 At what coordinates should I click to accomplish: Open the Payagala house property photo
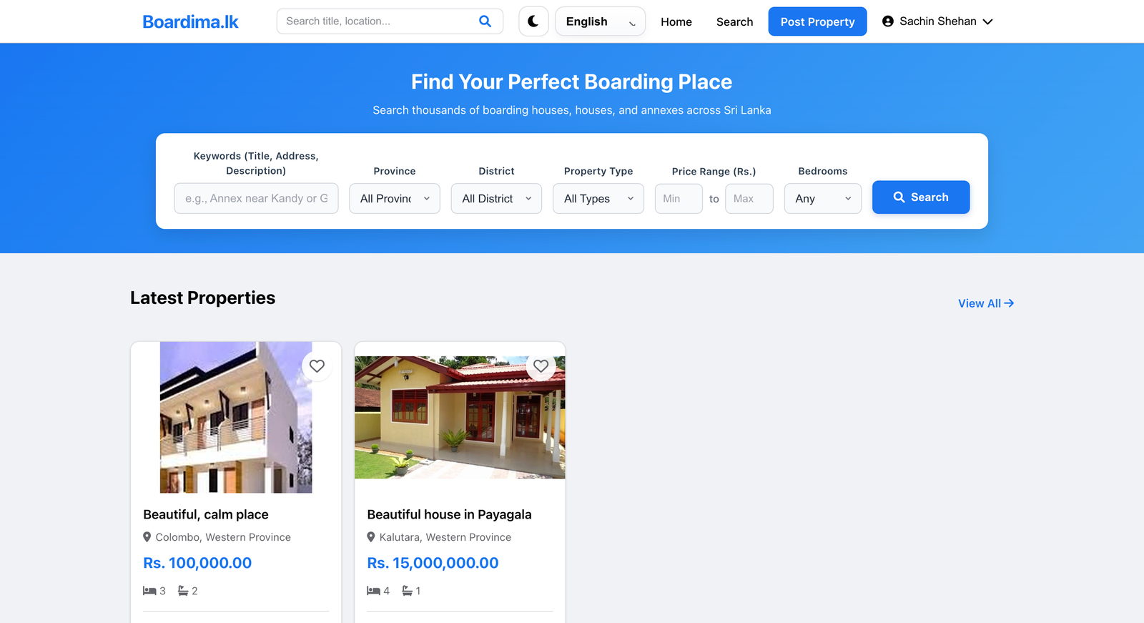click(x=460, y=417)
